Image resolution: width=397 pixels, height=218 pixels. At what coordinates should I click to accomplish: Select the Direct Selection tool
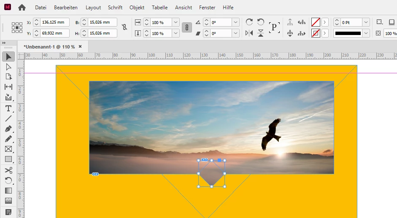point(8,67)
